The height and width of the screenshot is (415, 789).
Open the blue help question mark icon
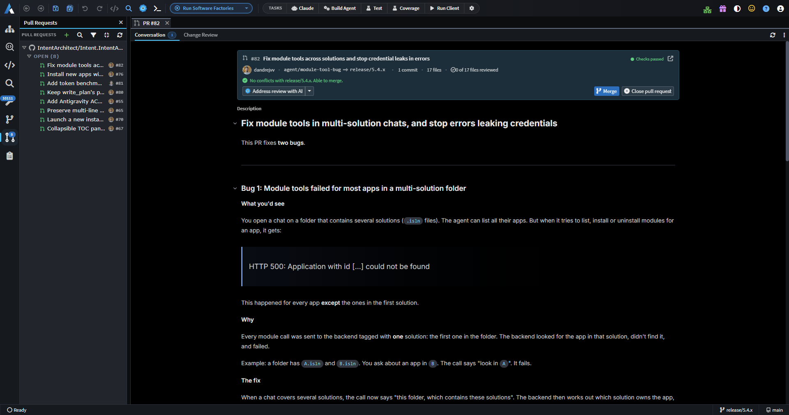[x=766, y=9]
